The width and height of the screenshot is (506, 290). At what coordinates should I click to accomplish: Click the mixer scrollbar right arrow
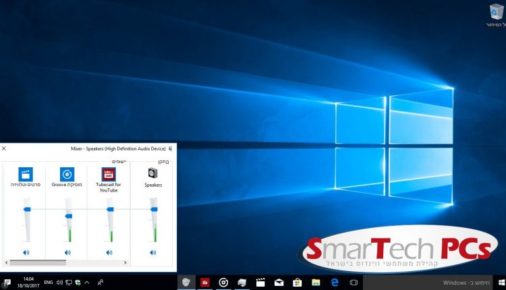pos(125,262)
